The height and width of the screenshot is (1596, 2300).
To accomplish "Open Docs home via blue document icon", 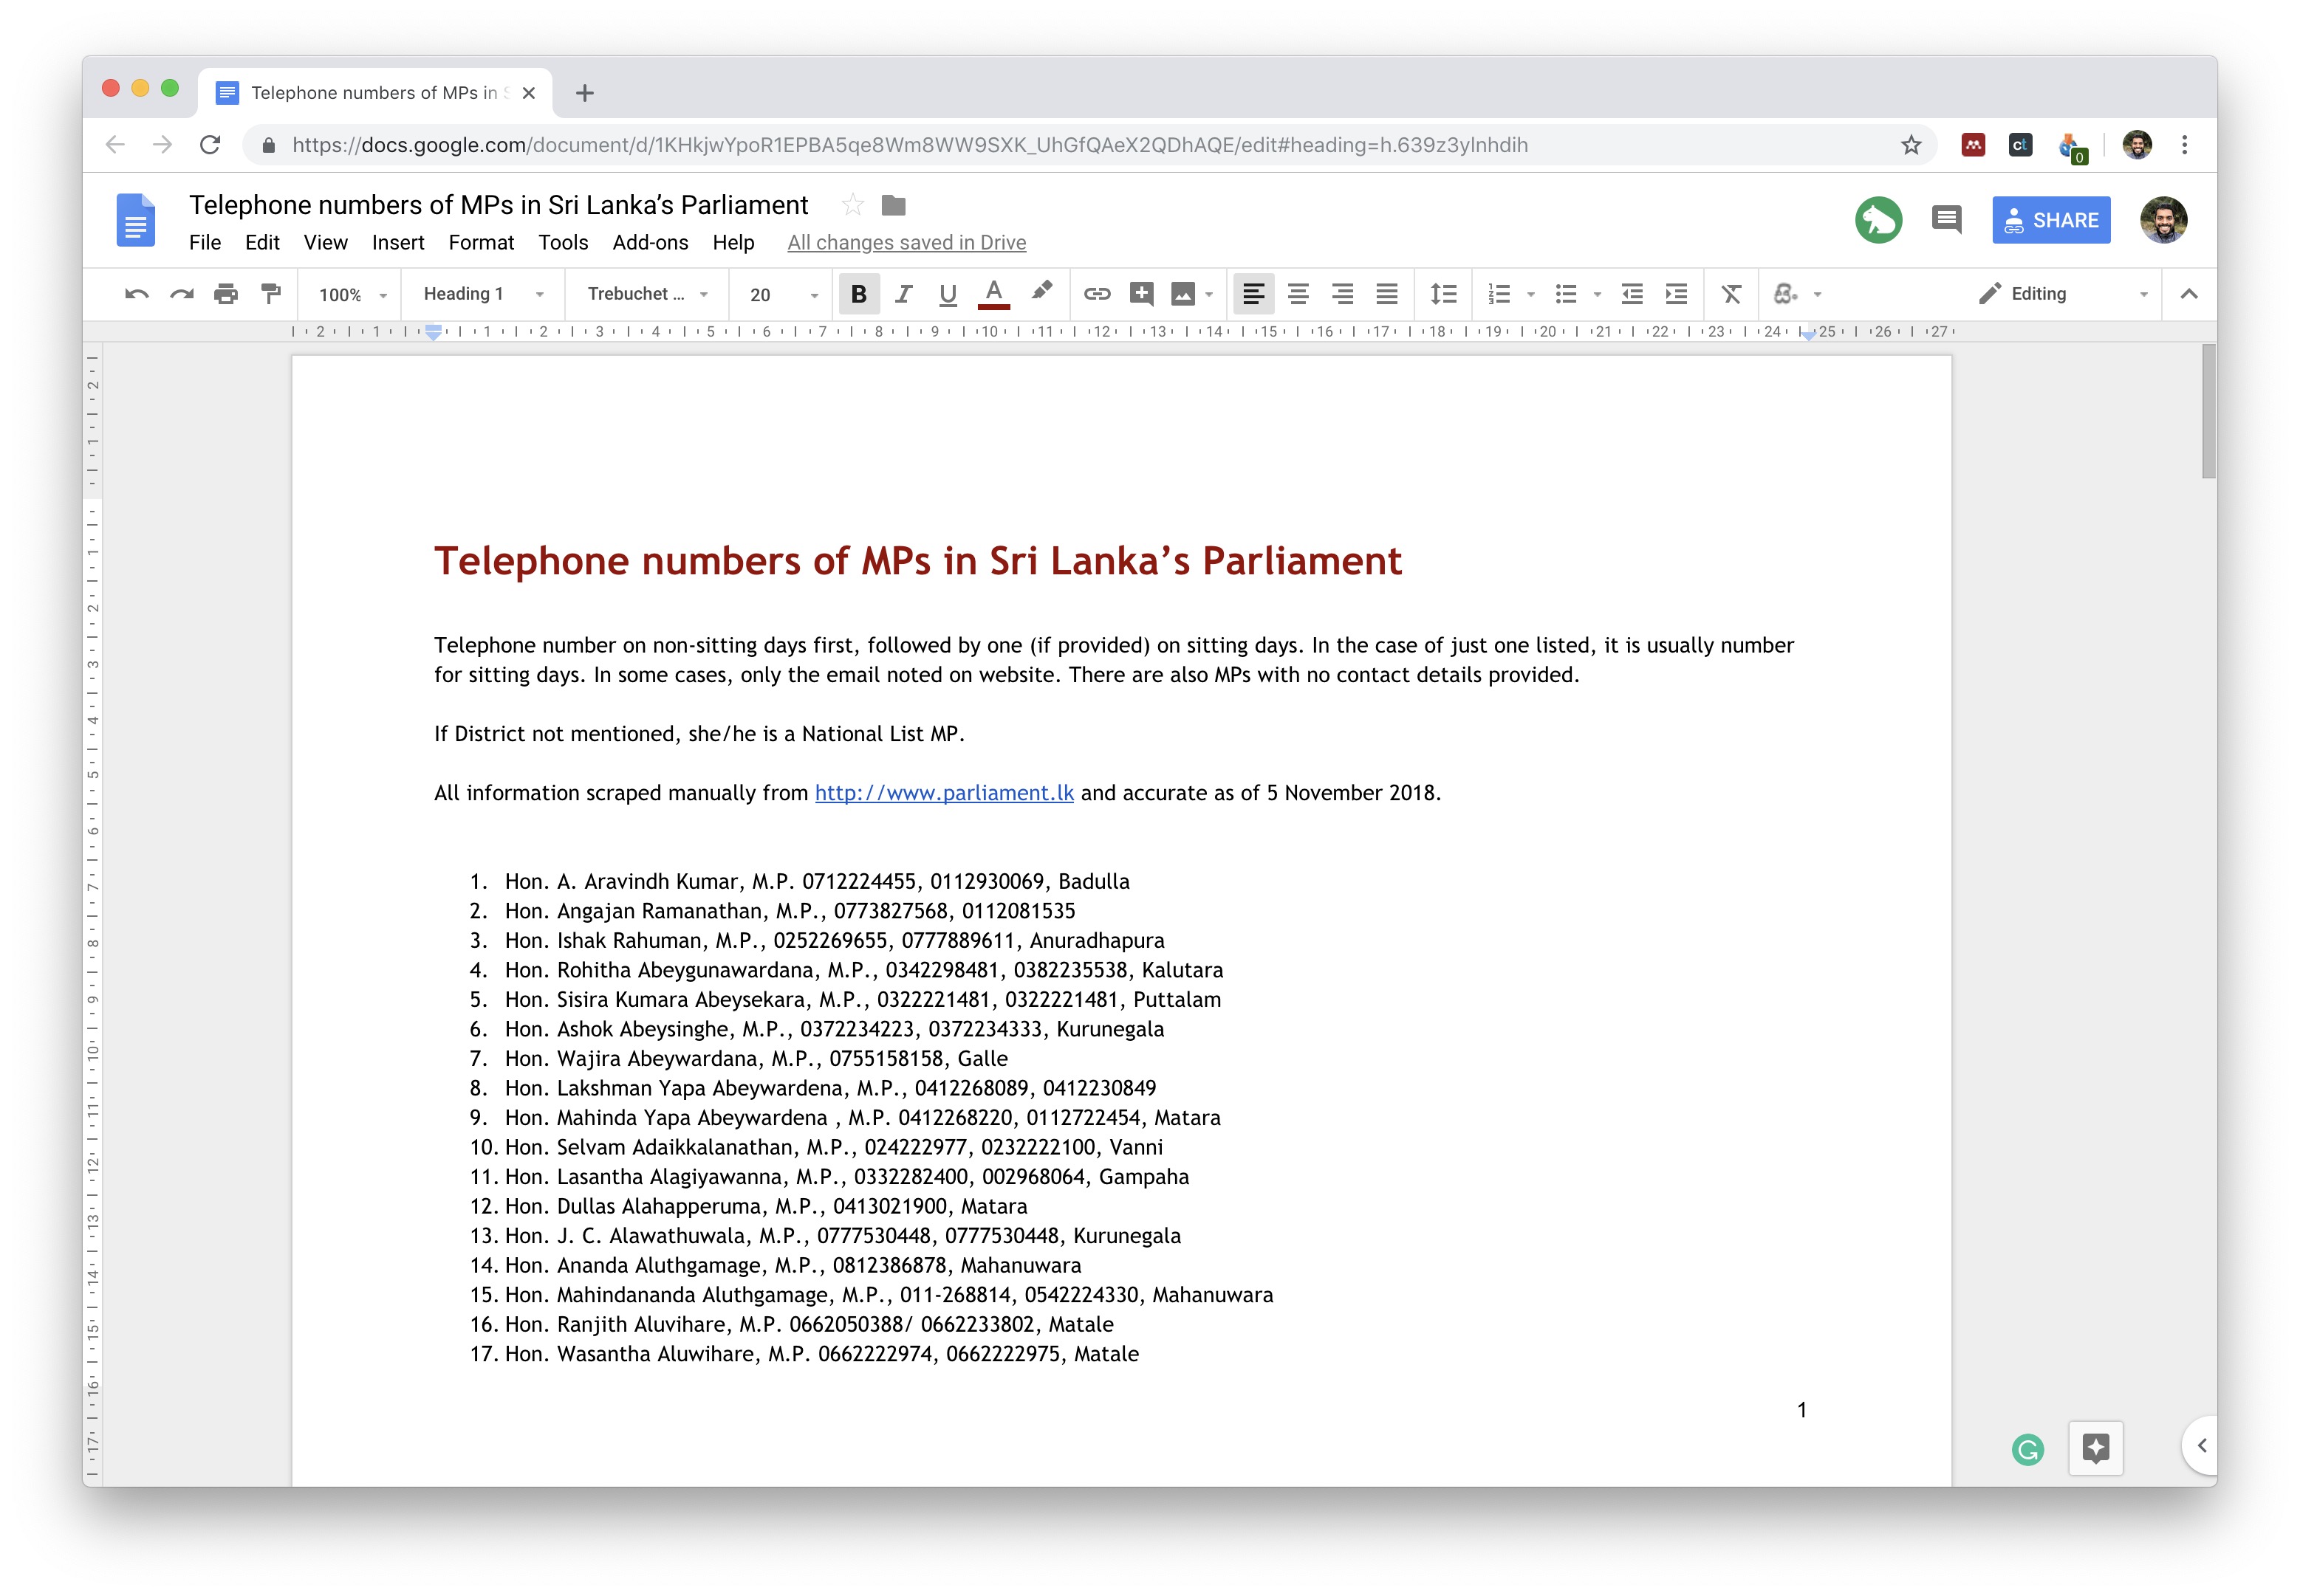I will (x=136, y=220).
